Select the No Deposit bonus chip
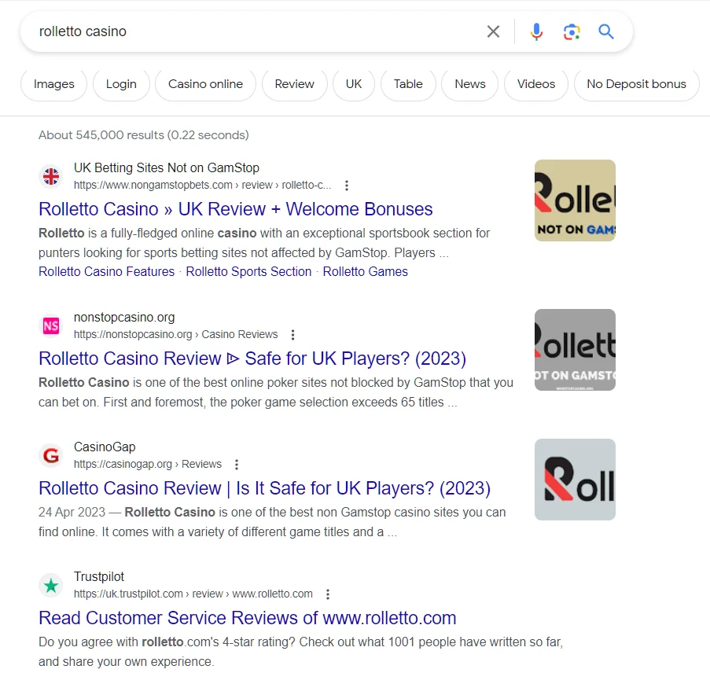This screenshot has height=684, width=710. click(637, 84)
